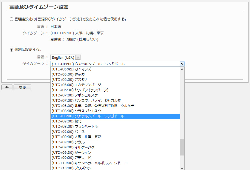250x170 pixels.
Task: Click the list scrollbar down arrow
Action: [x=182, y=168]
